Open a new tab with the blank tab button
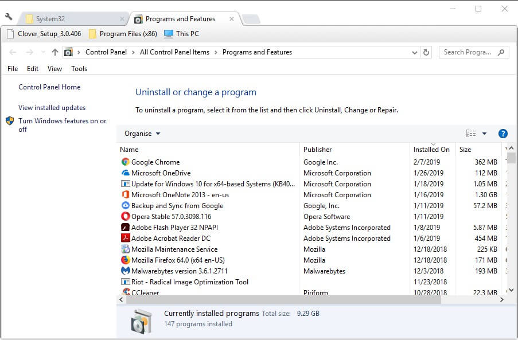This screenshot has height=340, width=518. point(251,19)
